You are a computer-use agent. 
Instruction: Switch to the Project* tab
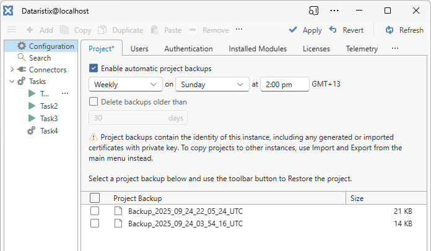[102, 49]
